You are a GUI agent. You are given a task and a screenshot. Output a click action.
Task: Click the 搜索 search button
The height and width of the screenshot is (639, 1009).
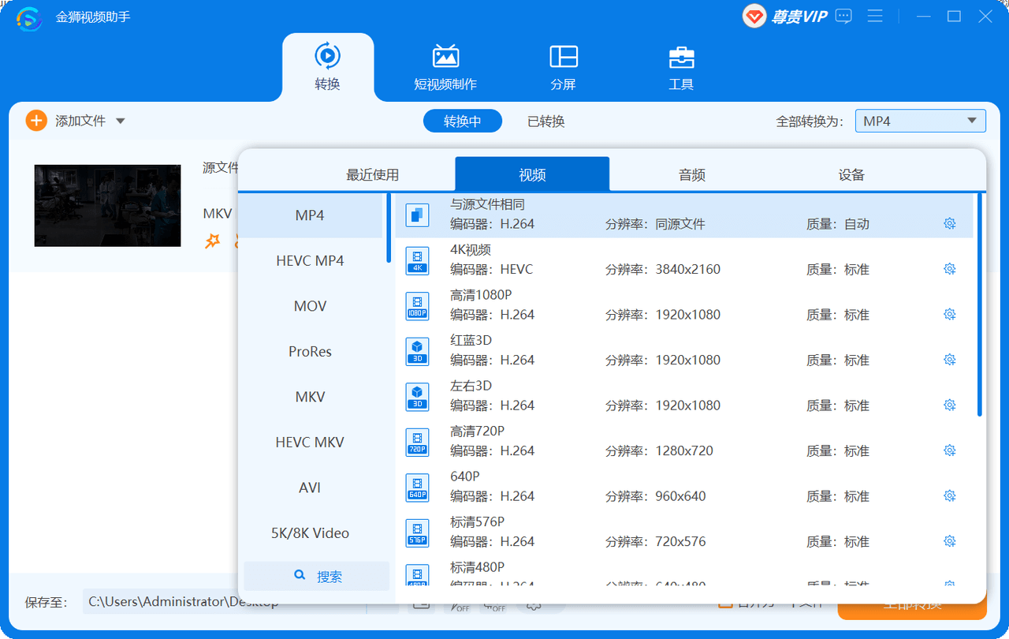click(317, 576)
